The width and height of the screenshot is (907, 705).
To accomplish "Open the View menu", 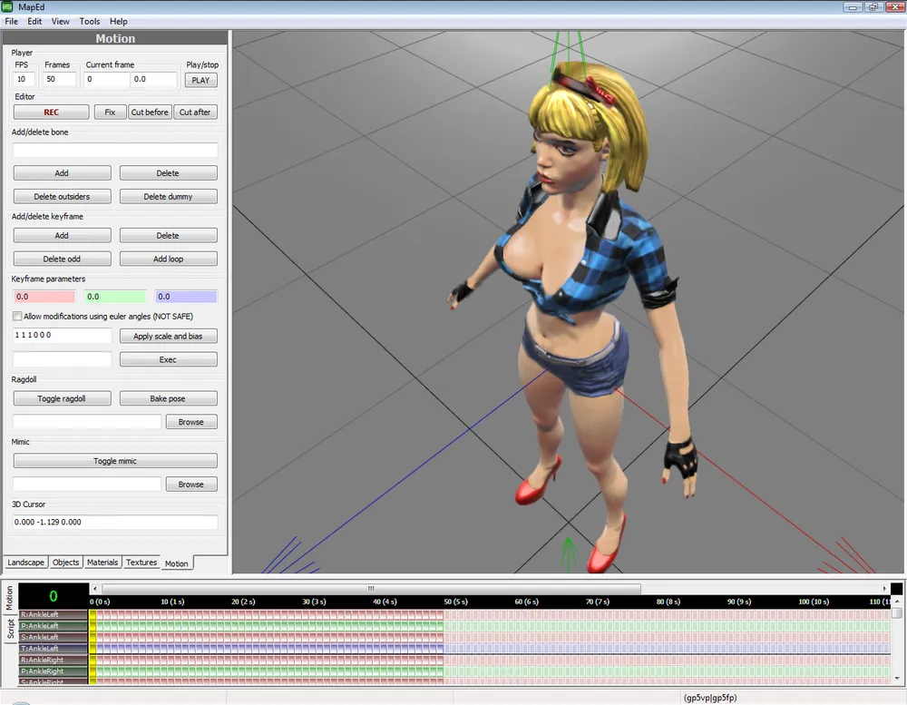I will (x=60, y=21).
